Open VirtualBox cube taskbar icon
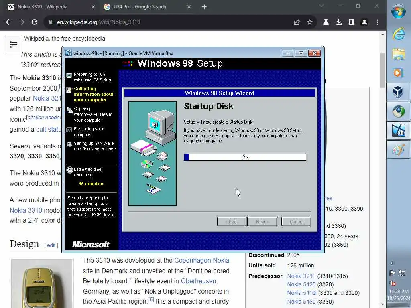Viewport: 411px width, 308px height. (399, 92)
